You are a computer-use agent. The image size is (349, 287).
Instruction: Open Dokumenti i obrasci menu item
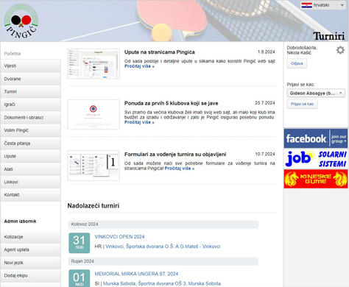(30, 118)
